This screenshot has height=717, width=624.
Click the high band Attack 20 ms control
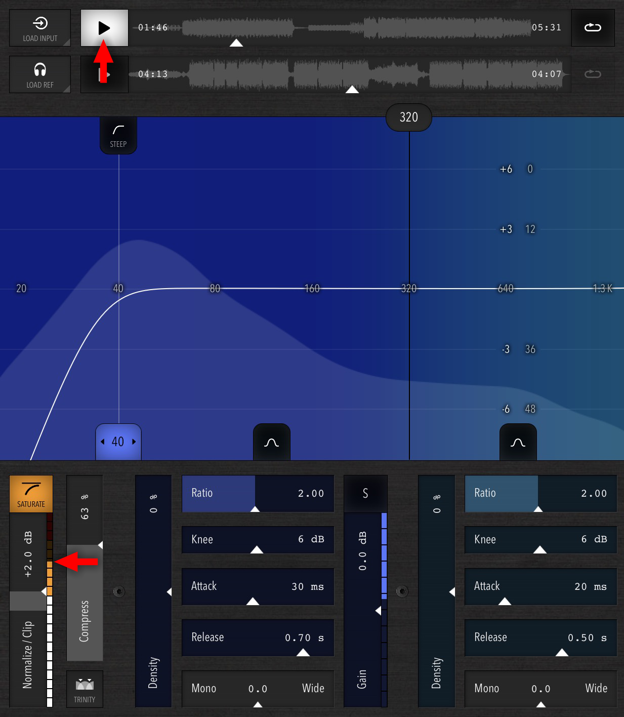(541, 587)
